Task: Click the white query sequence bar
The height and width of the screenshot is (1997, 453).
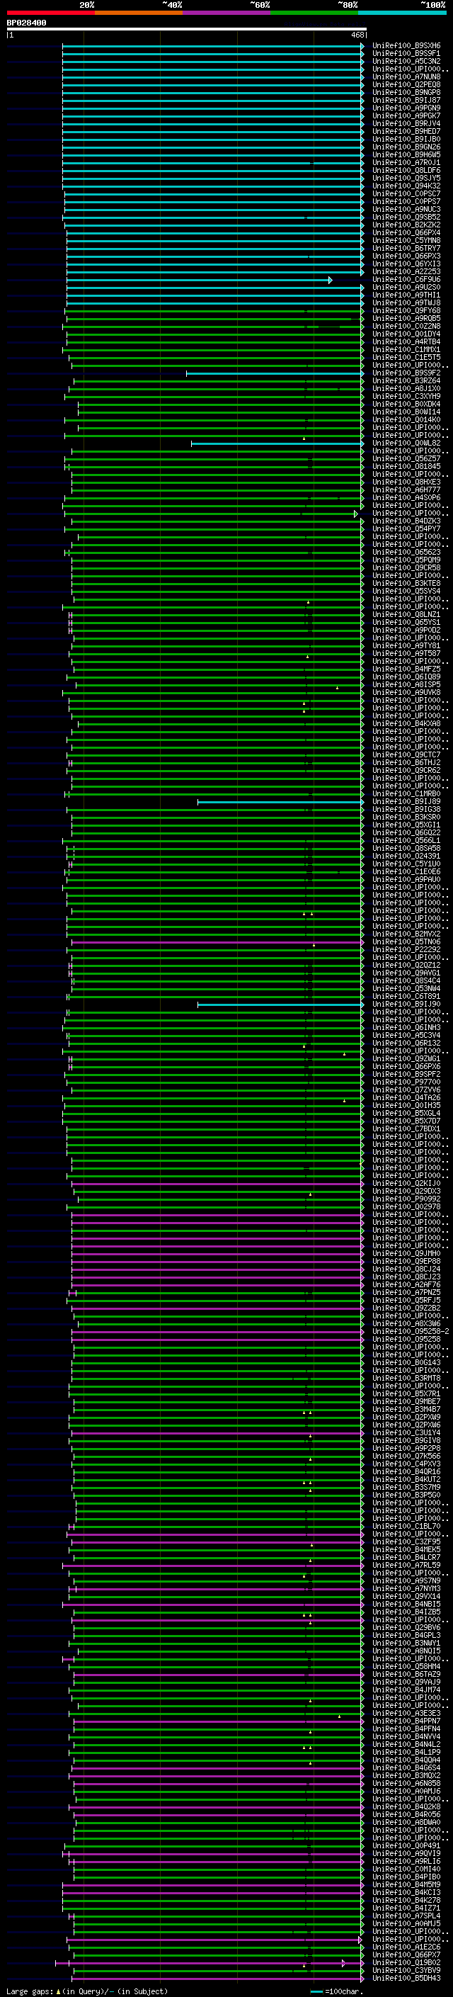Action: click(x=187, y=28)
